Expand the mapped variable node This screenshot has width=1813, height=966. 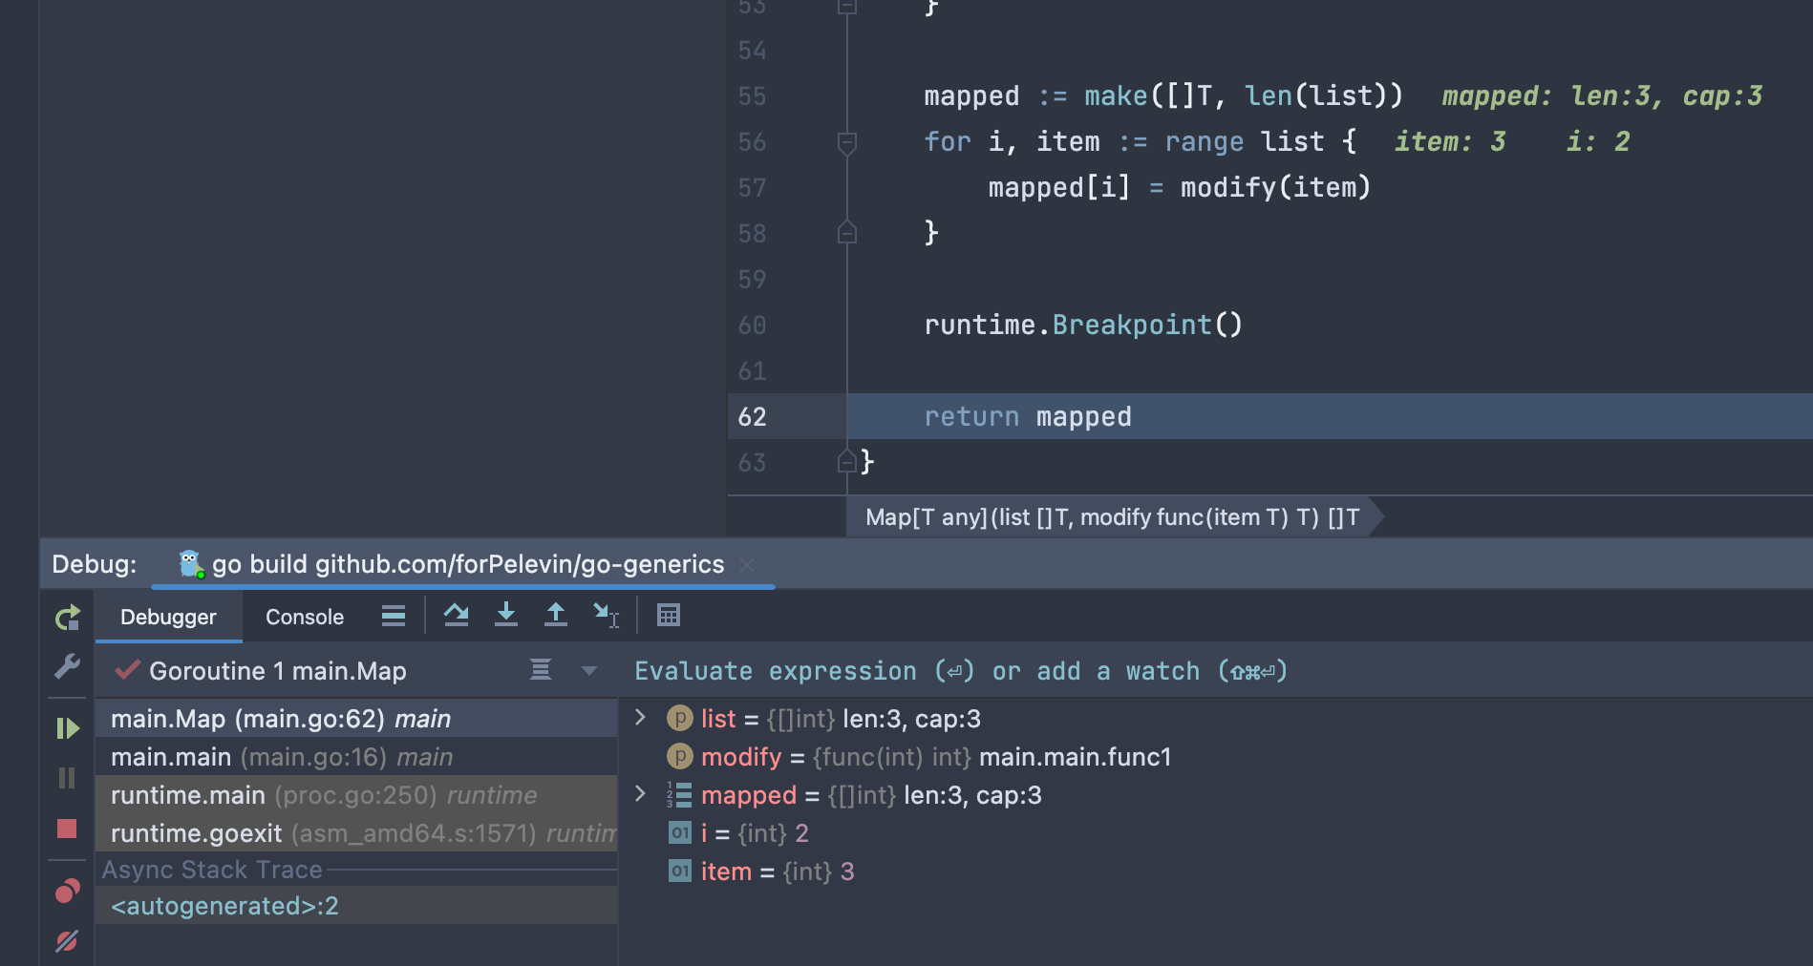tap(640, 794)
